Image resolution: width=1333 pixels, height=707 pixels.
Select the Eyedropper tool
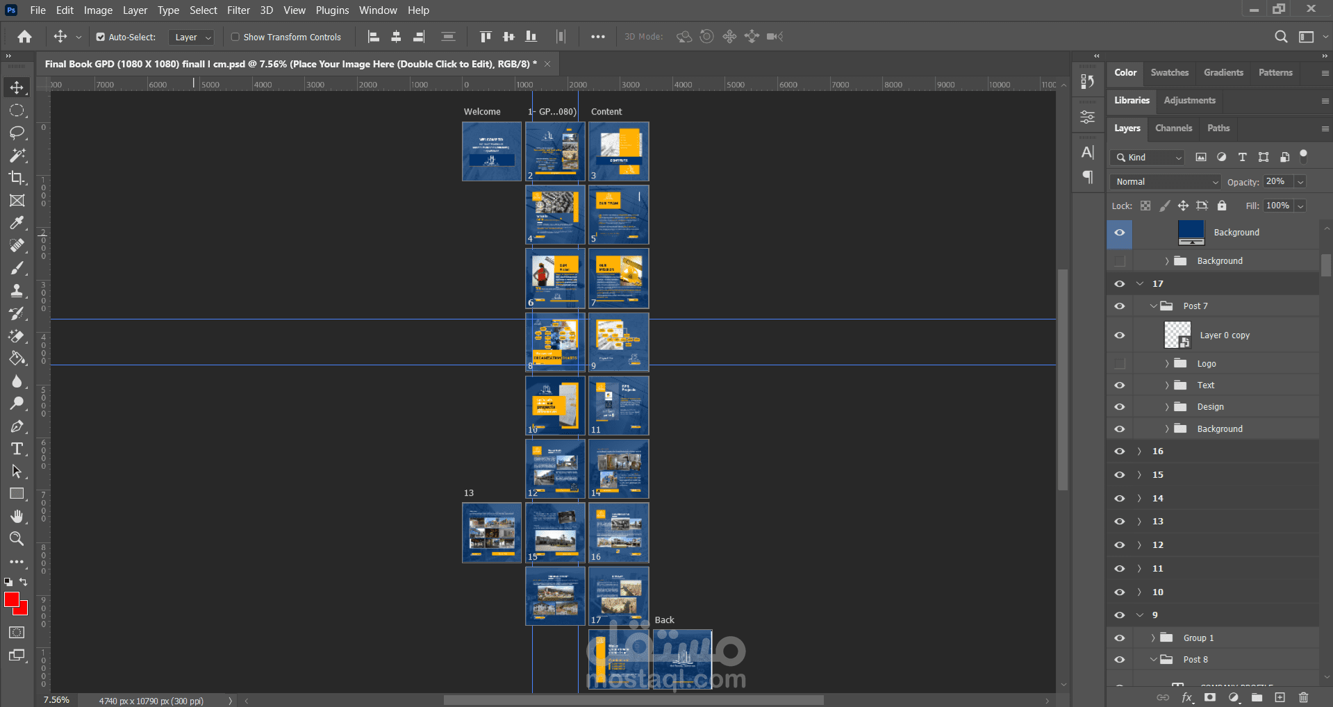[x=17, y=223]
